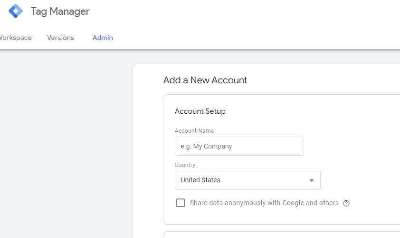The height and width of the screenshot is (238, 400).
Task: Open the help icon beside Share data
Action: [346, 203]
